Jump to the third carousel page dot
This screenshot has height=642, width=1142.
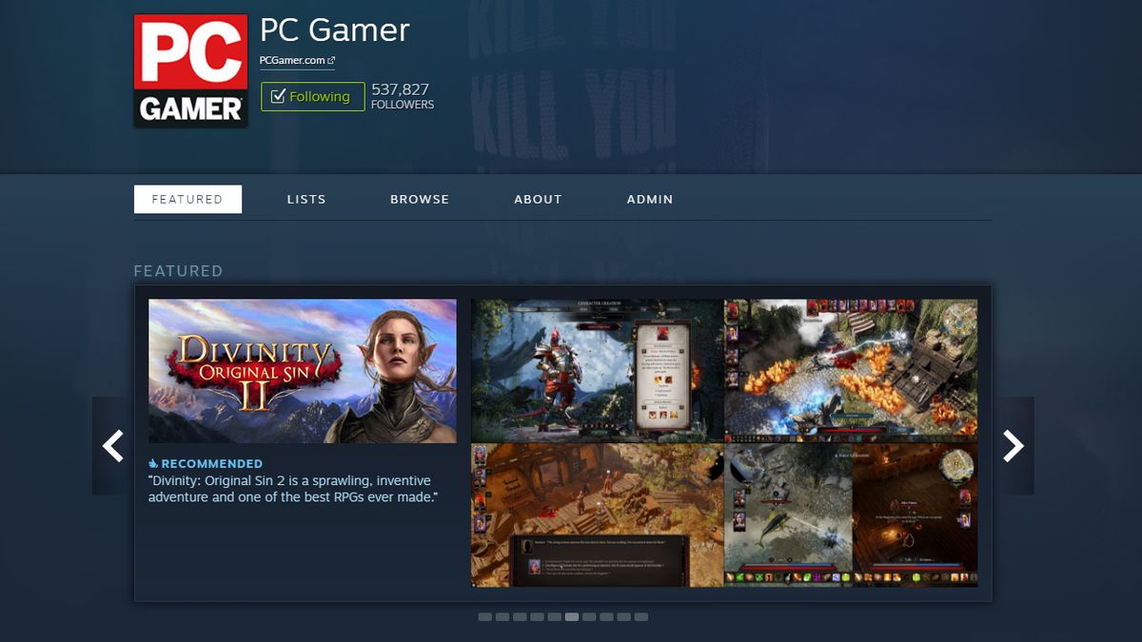coord(520,617)
